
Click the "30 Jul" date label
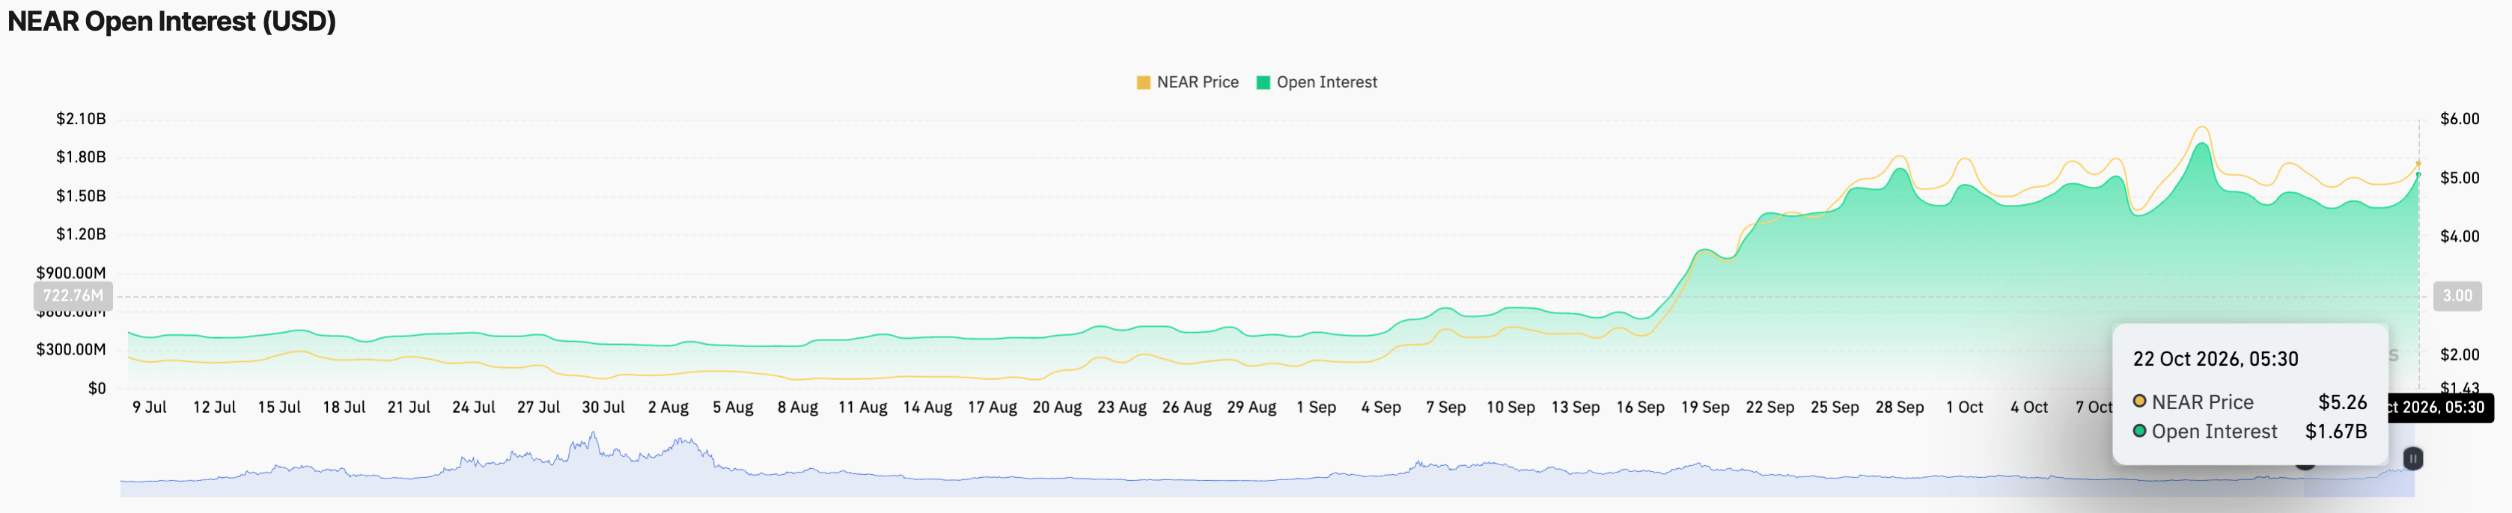(x=603, y=407)
